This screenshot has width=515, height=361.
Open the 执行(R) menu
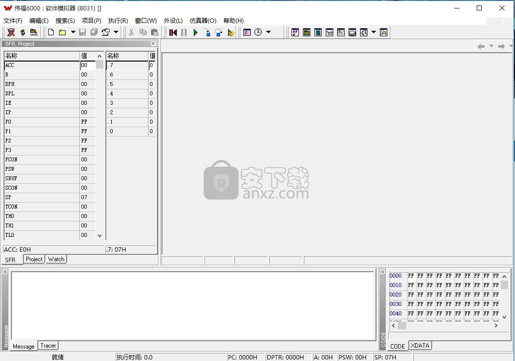click(x=118, y=21)
